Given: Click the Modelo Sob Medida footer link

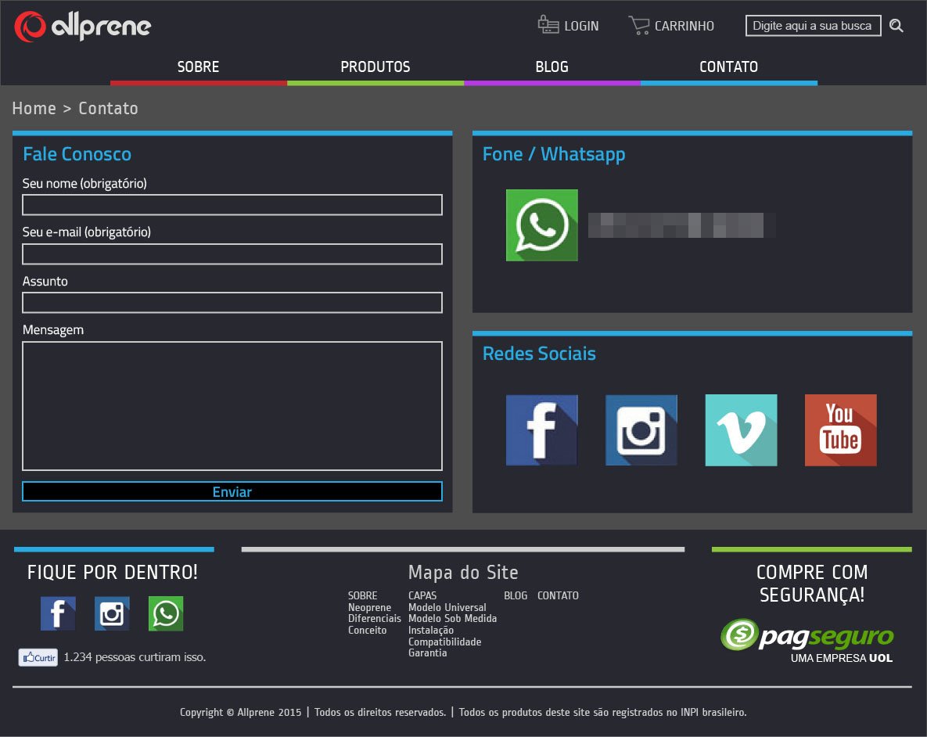Looking at the screenshot, I should point(452,619).
